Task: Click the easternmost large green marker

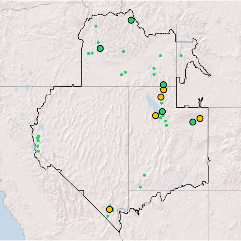Action: (x=193, y=122)
